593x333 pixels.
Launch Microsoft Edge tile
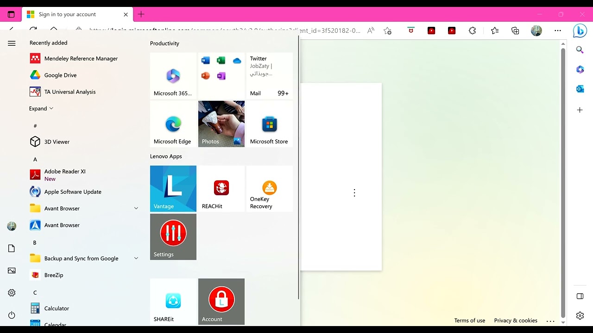(173, 124)
